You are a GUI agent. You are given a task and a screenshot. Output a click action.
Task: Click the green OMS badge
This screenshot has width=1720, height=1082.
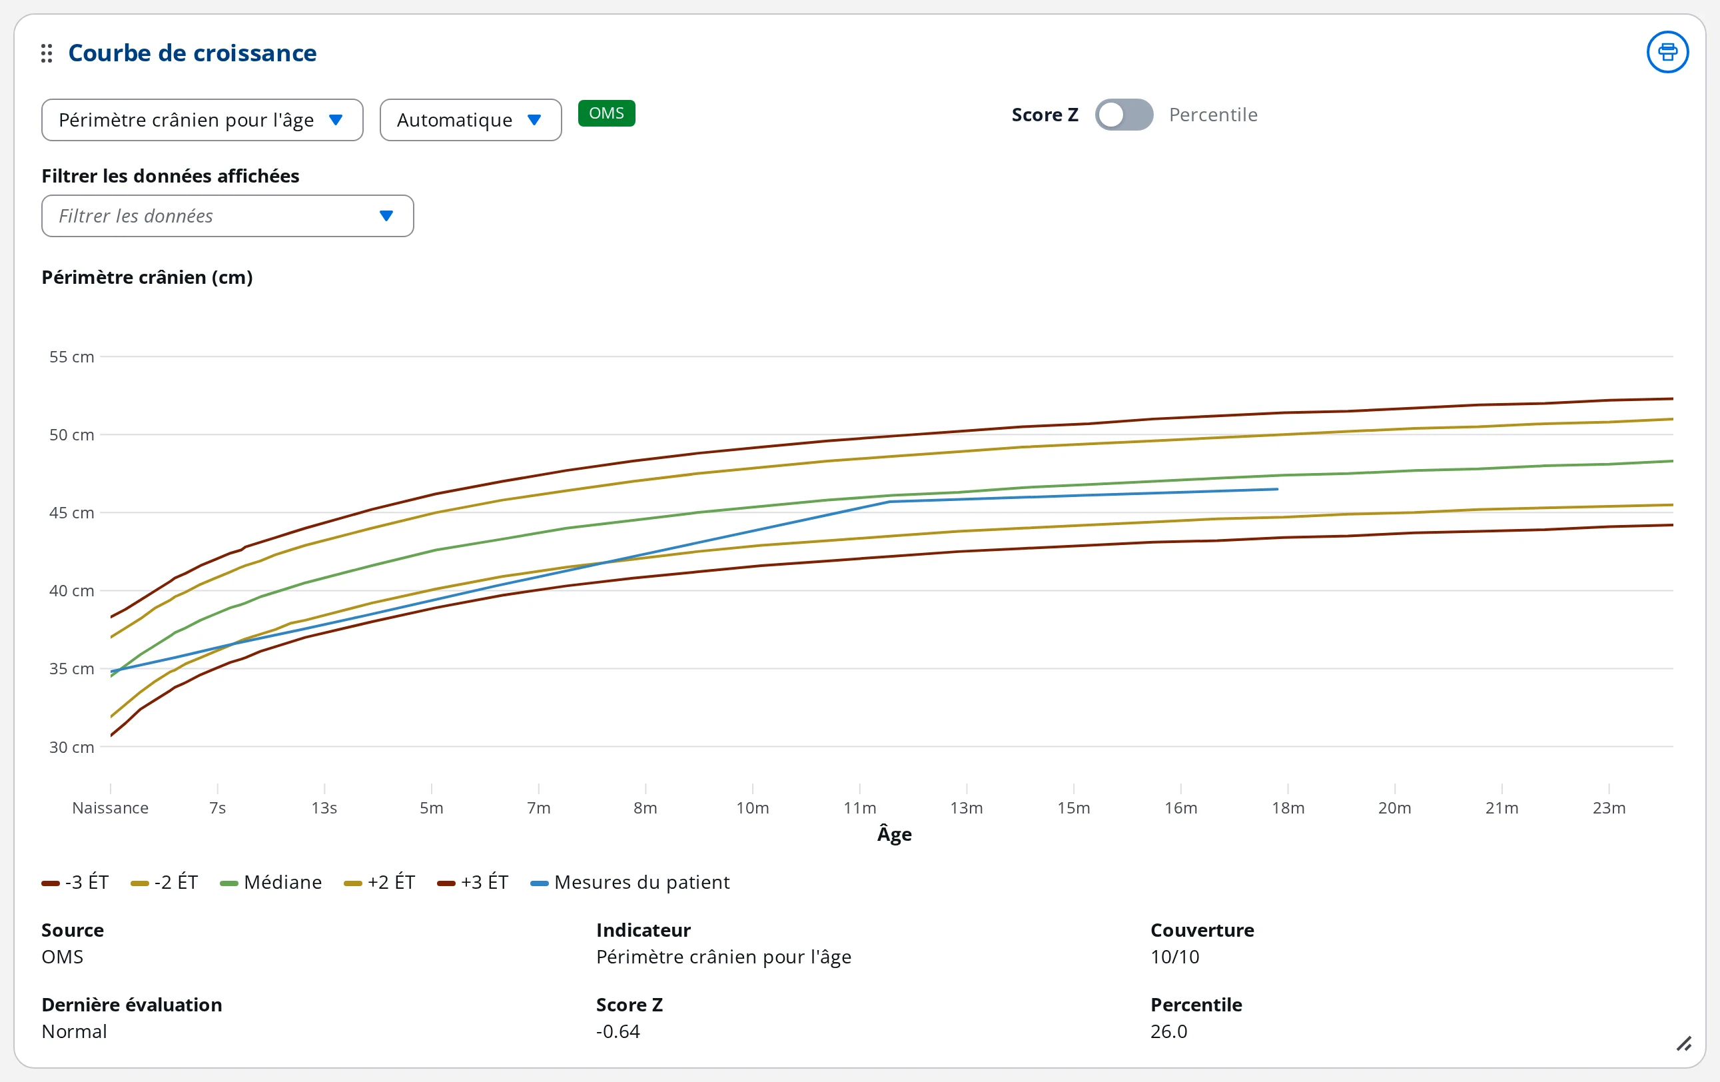(x=606, y=113)
